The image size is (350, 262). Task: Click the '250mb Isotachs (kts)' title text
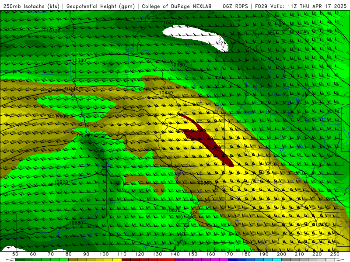tap(31, 7)
